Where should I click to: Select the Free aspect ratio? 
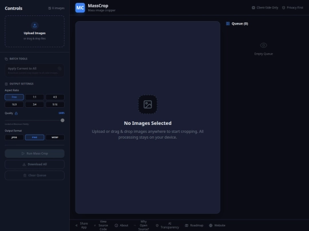[14, 97]
